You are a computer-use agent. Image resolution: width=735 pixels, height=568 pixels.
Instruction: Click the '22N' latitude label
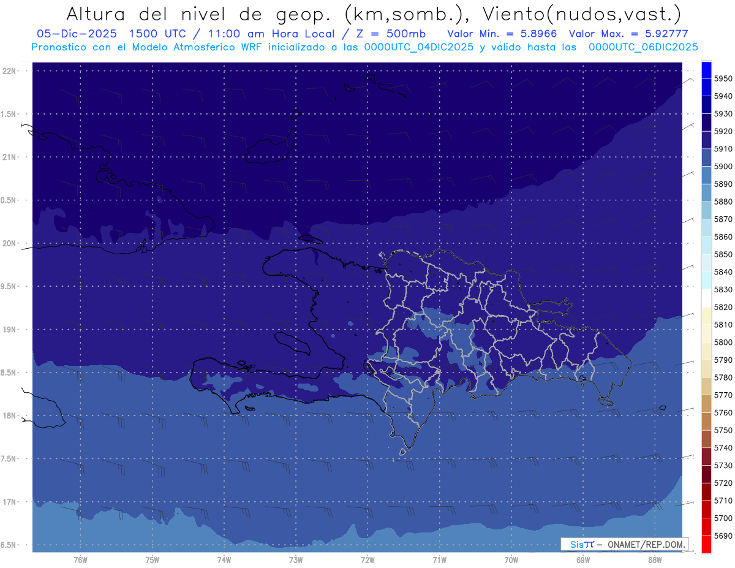coord(9,71)
